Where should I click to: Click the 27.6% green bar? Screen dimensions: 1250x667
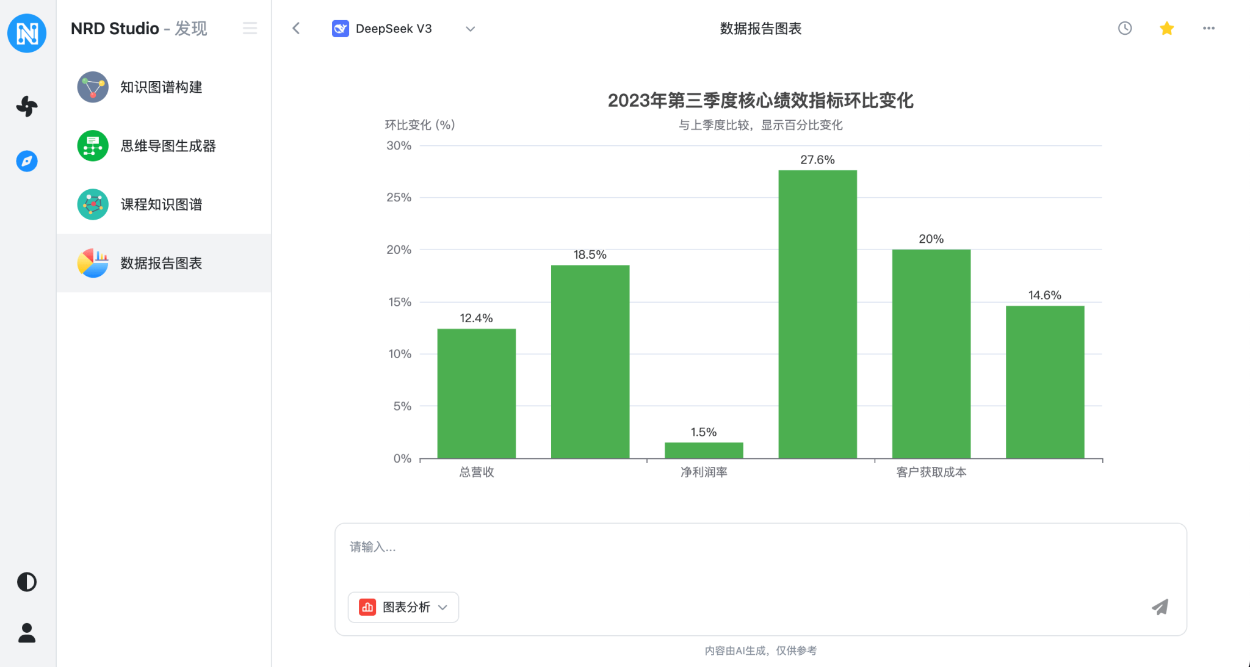[x=817, y=314]
